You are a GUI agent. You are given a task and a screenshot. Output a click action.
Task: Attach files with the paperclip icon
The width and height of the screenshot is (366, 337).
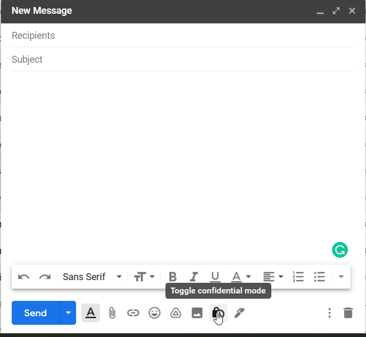click(112, 313)
